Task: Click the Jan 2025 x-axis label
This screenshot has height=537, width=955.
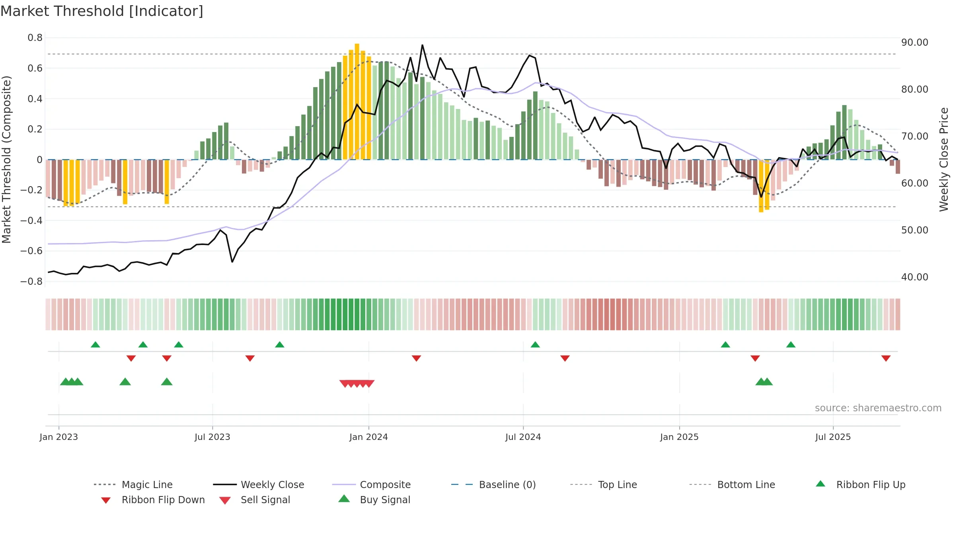Action: [x=680, y=437]
